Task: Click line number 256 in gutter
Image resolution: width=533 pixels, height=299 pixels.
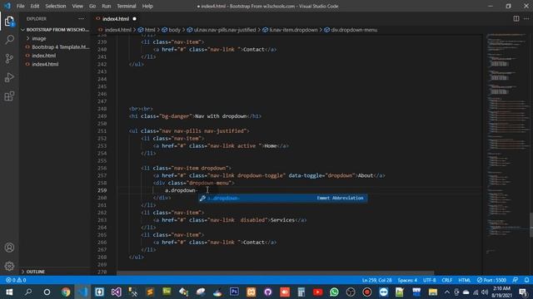Action: [x=102, y=168]
